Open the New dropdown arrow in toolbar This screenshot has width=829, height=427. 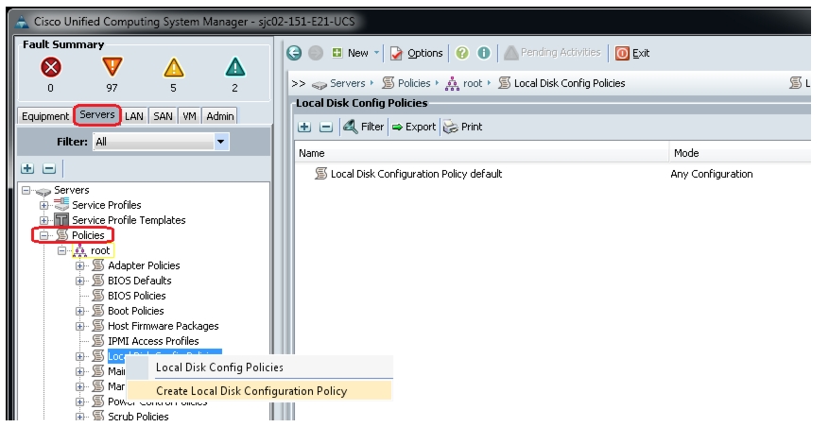(376, 53)
